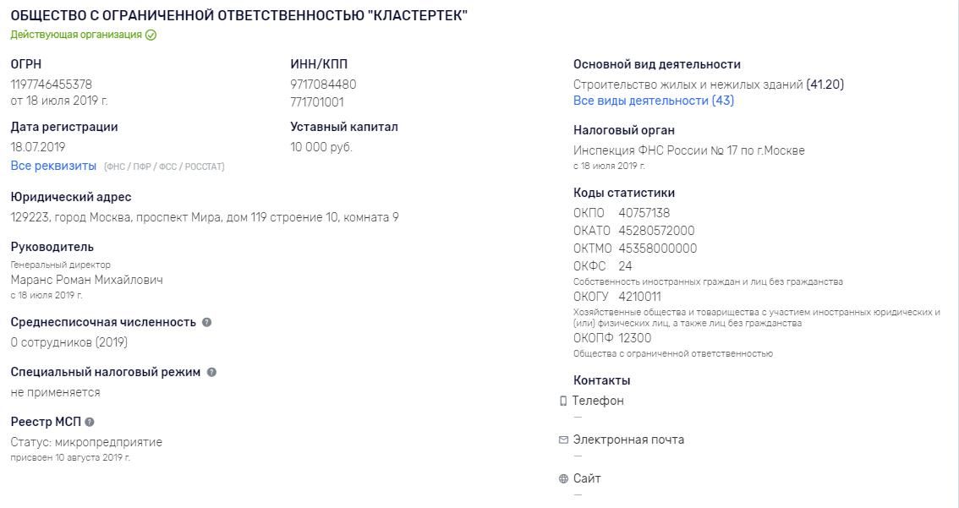The image size is (959, 508).
Task: Click the ОКПО code 40757138
Action: tap(644, 213)
